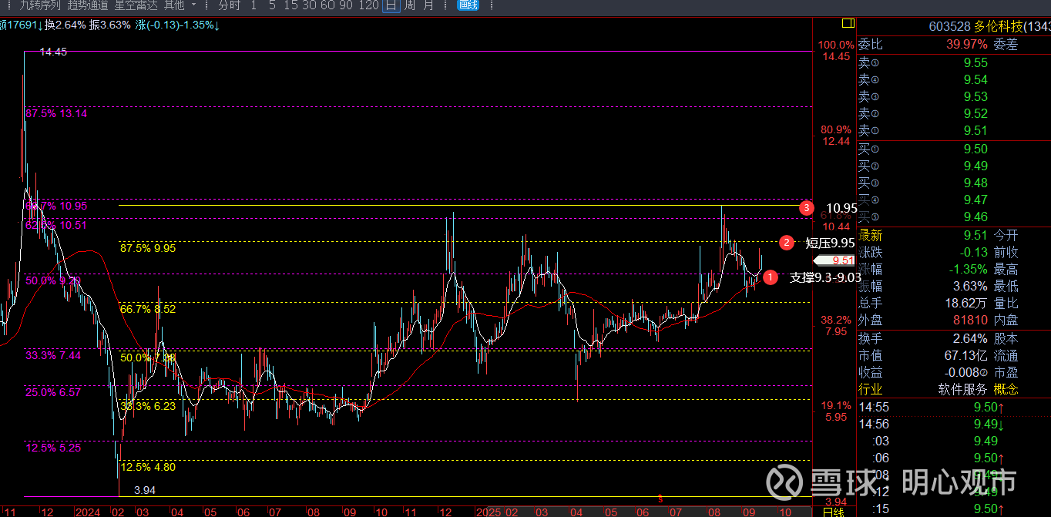Click the 今开 label

[1006, 236]
